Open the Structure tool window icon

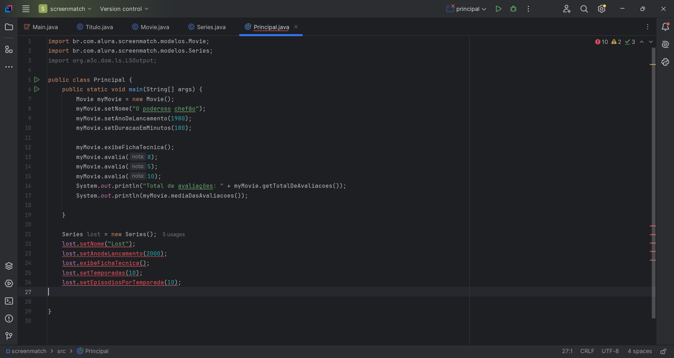(9, 49)
